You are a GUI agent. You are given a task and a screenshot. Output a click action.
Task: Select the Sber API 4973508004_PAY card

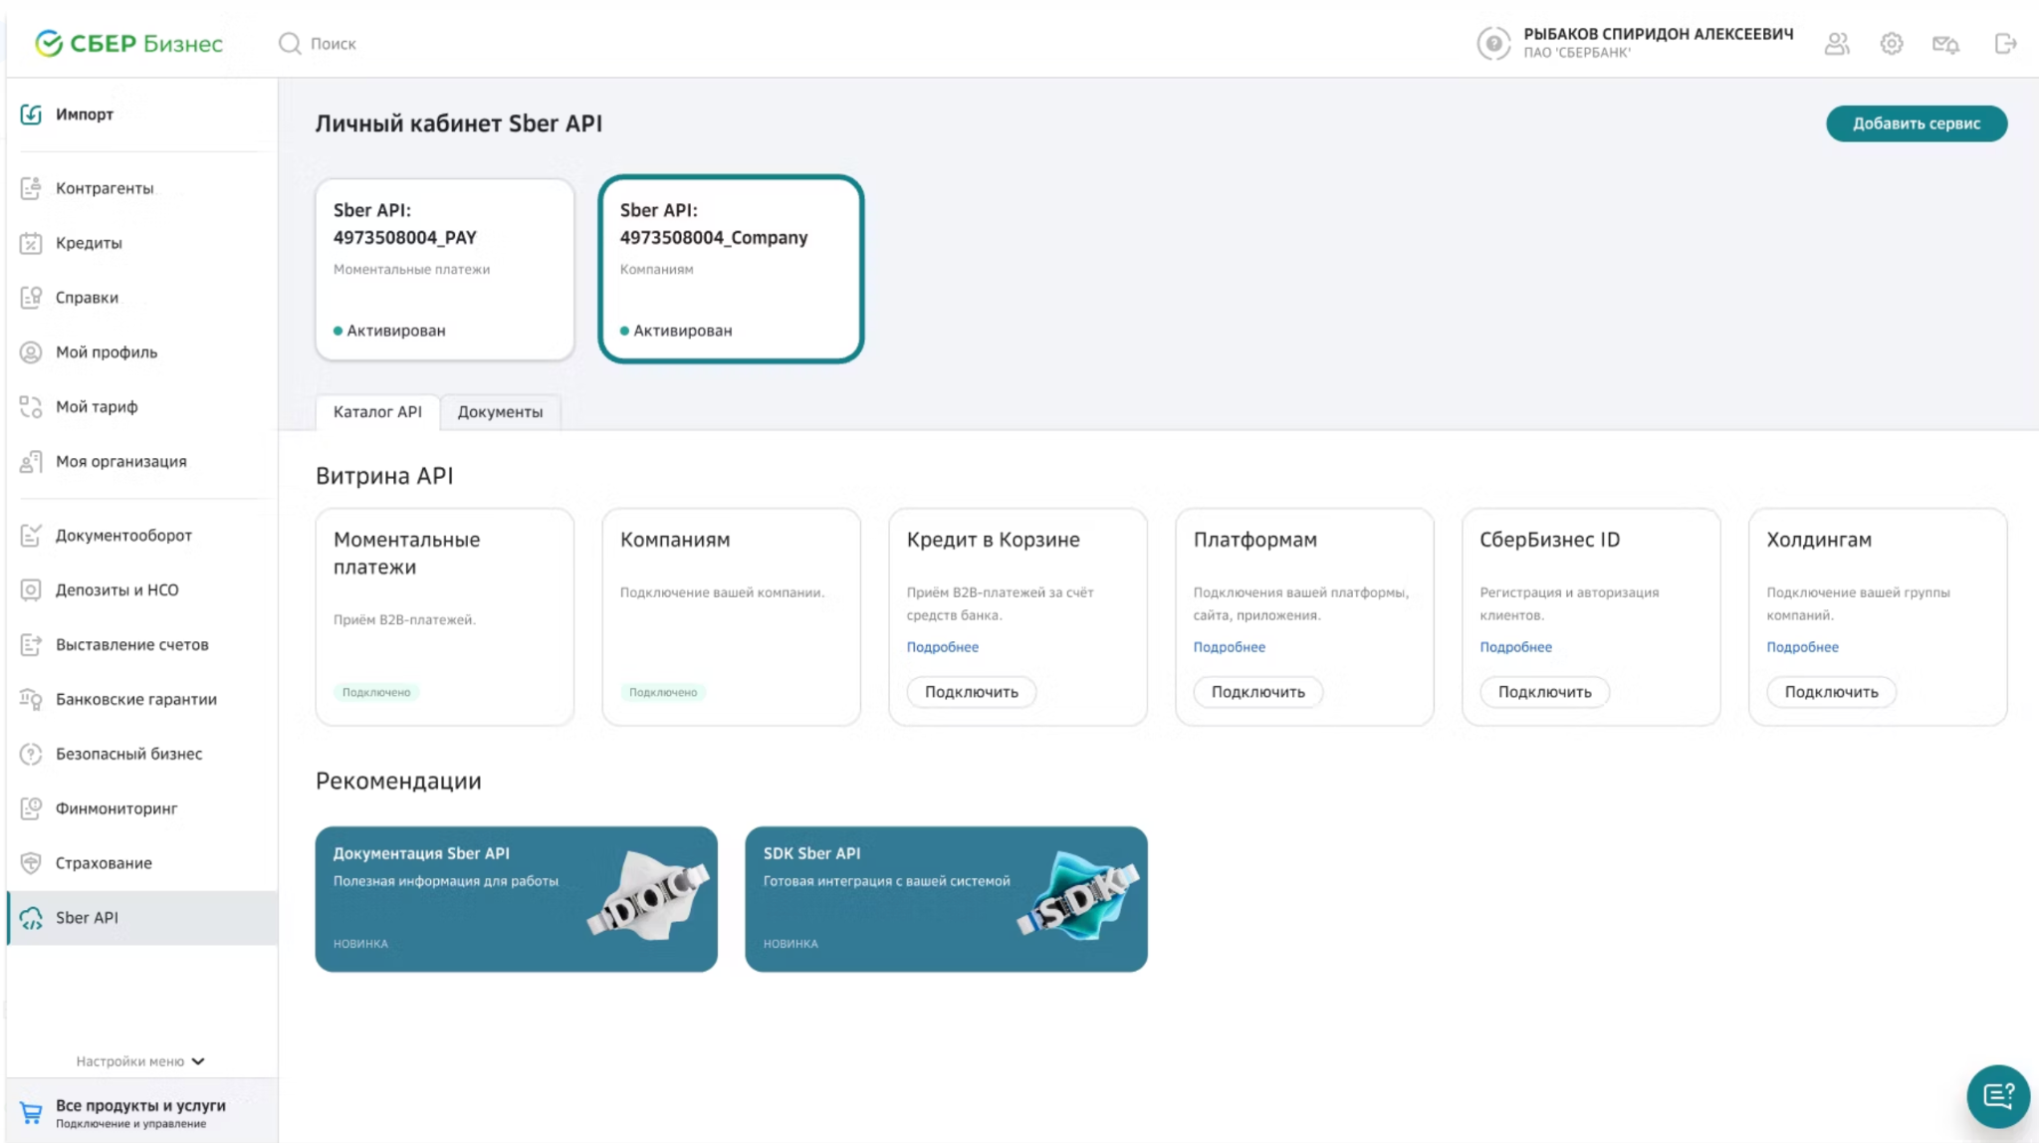445,270
